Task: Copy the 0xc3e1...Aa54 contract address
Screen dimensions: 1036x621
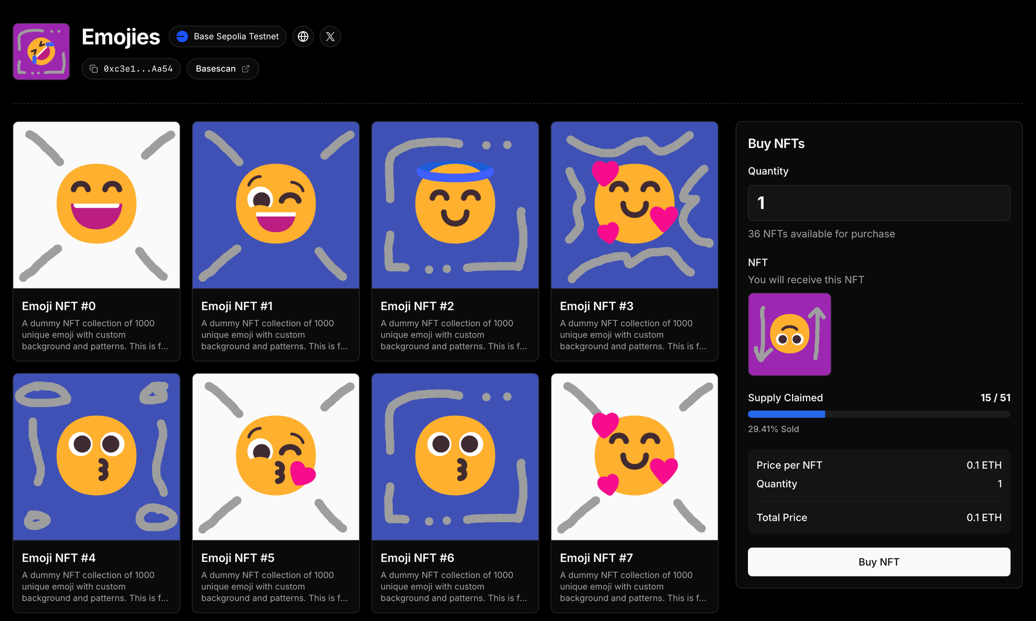Action: point(138,69)
